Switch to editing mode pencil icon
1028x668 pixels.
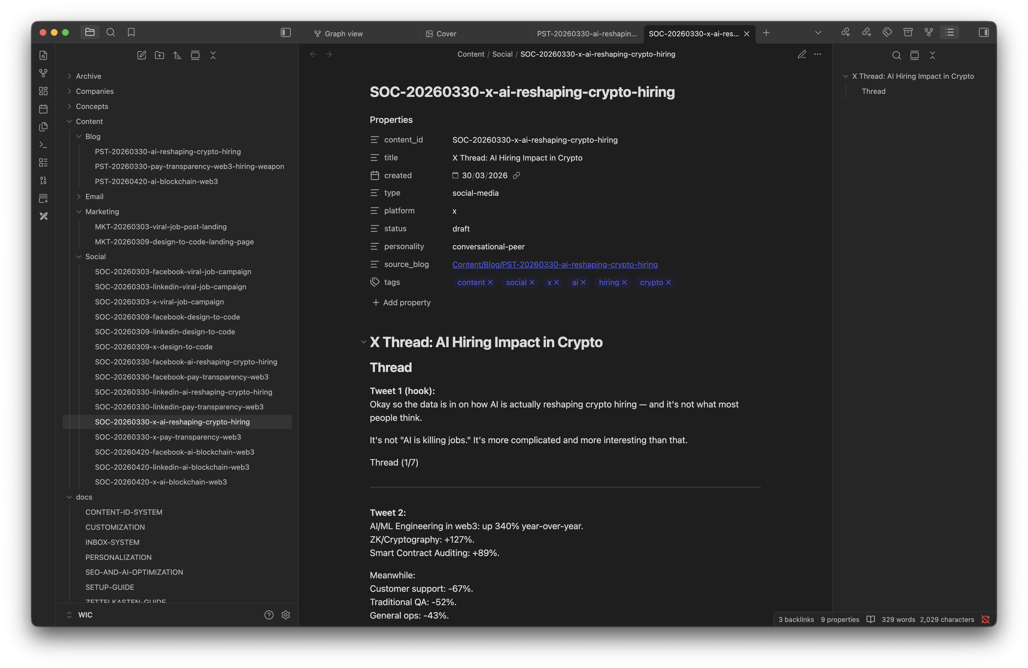[802, 54]
